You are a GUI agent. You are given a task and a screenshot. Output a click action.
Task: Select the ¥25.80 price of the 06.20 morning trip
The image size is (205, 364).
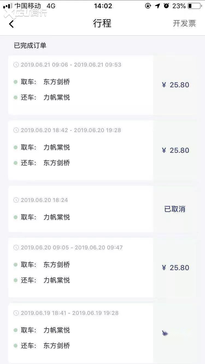coord(175,268)
